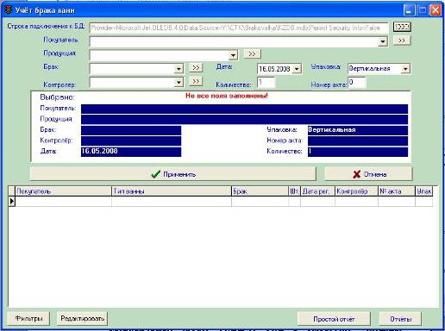Viewport: 445px width, 331px height.
Task: Open the connection string builder button
Action: pyautogui.click(x=402, y=27)
